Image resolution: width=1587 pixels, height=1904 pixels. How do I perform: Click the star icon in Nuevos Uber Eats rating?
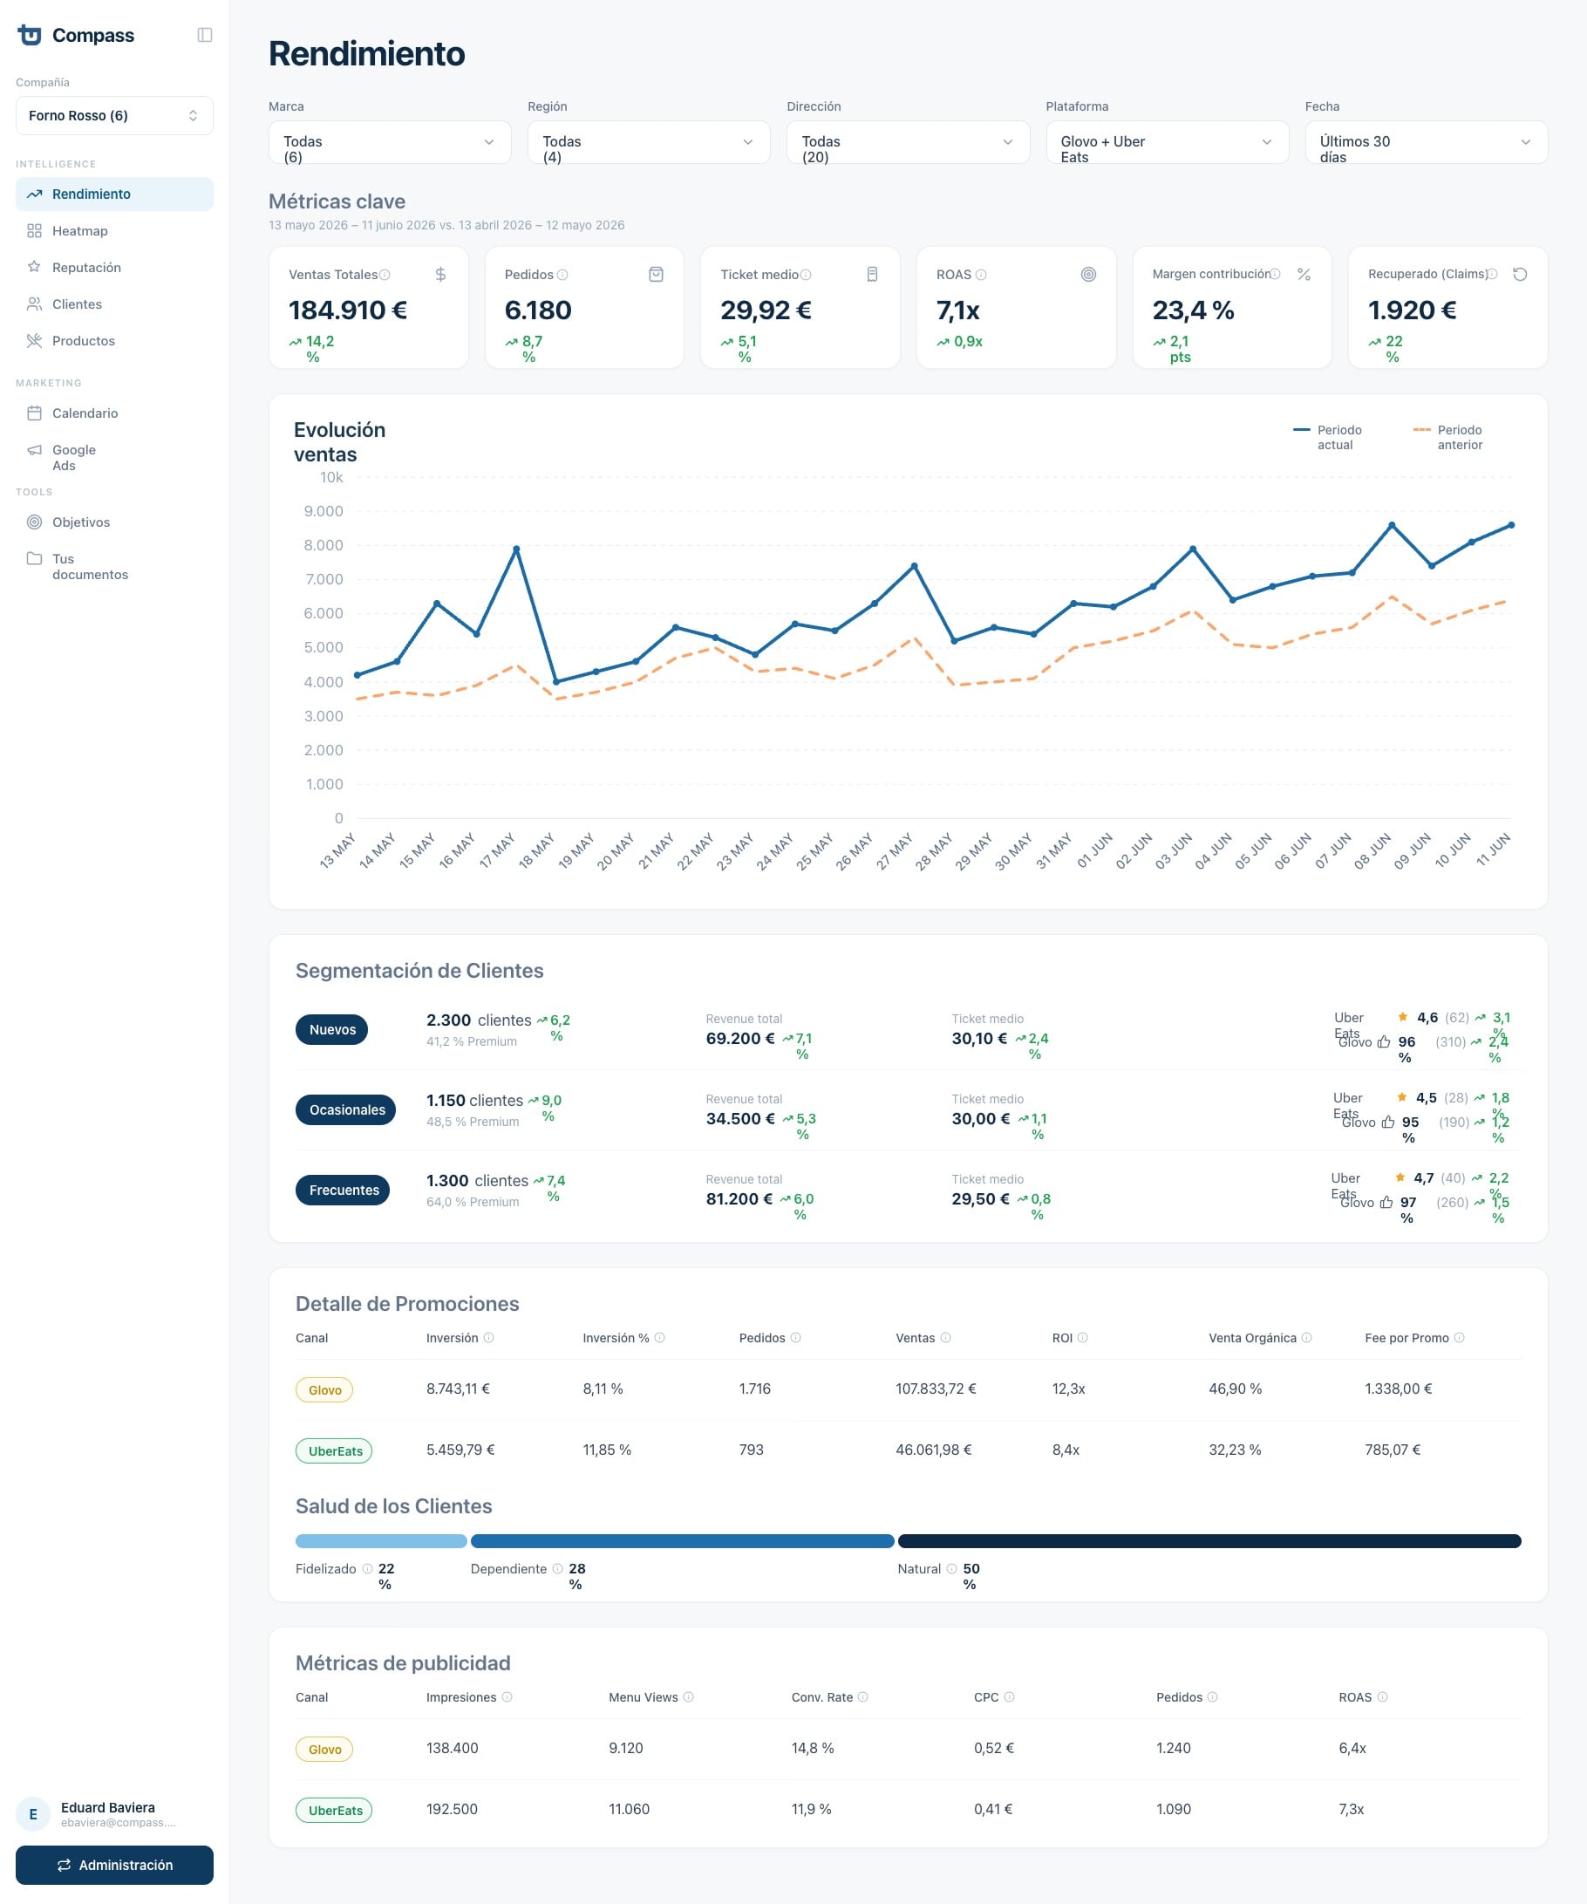click(x=1402, y=1017)
